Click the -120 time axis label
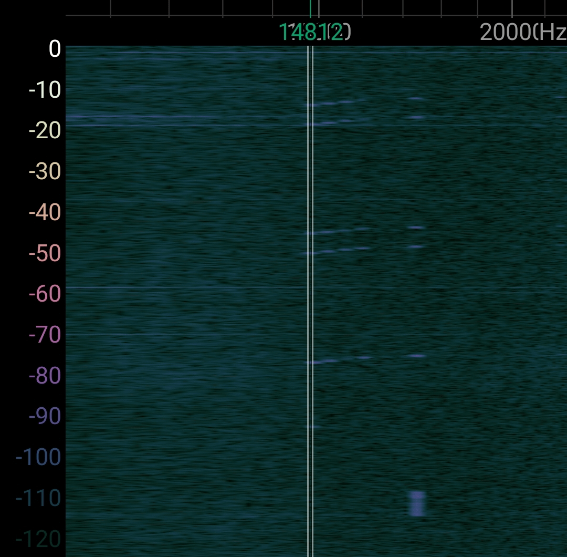567x557 pixels. pyautogui.click(x=38, y=539)
